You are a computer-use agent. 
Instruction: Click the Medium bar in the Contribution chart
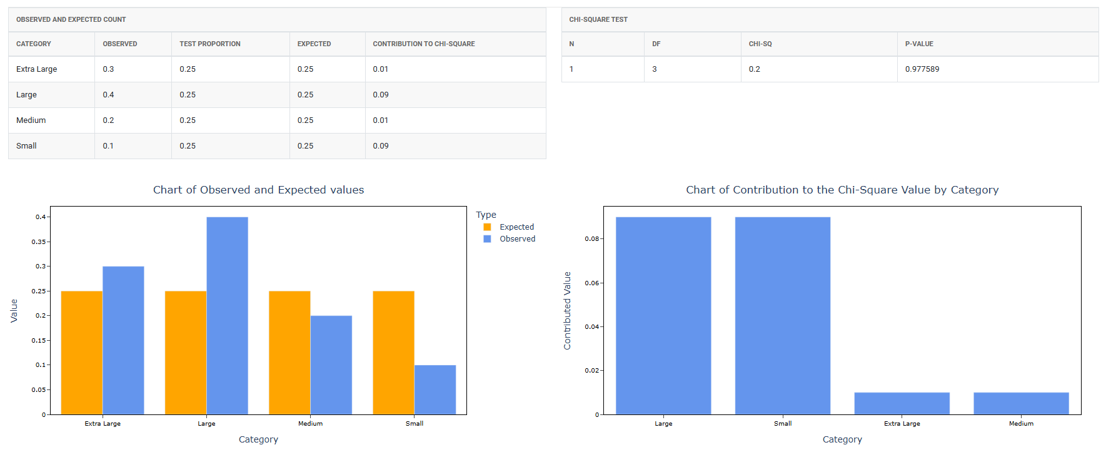click(x=1021, y=403)
